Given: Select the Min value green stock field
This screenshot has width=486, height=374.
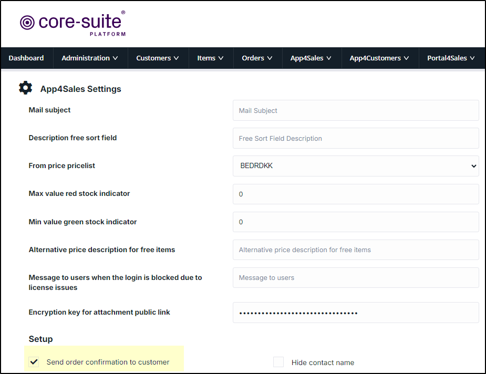Looking at the screenshot, I should coord(356,222).
